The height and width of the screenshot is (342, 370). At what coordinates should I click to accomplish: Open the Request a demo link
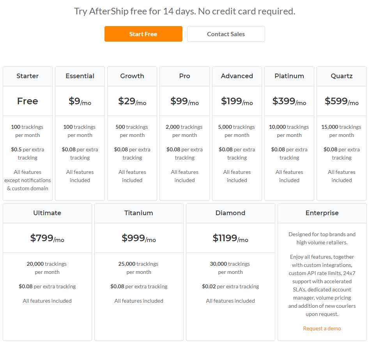[322, 328]
